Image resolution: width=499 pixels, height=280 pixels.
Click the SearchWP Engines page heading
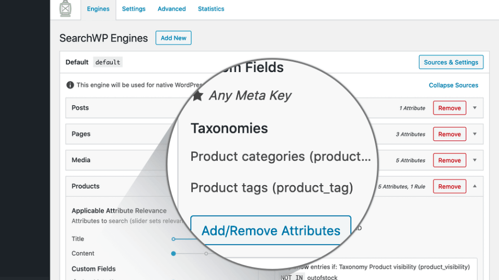click(103, 38)
